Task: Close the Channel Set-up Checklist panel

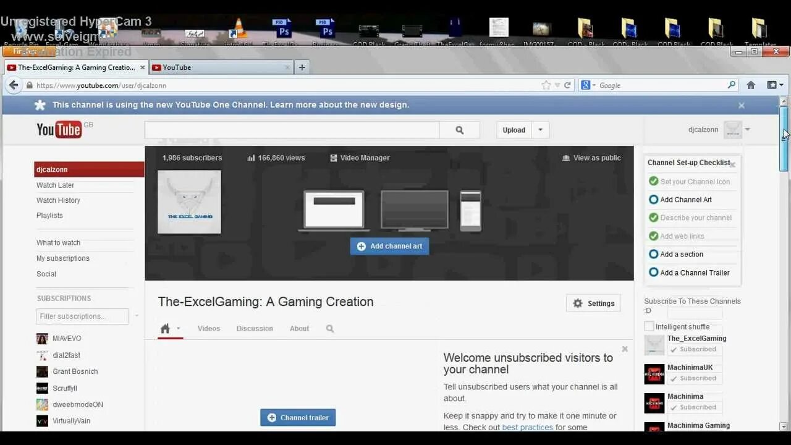Action: [733, 164]
